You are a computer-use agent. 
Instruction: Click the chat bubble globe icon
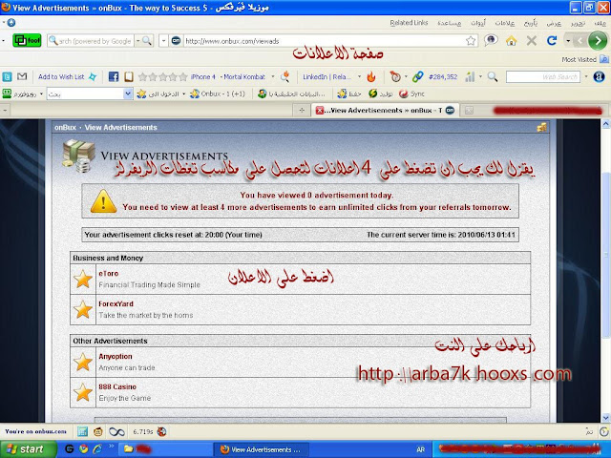pyautogui.click(x=491, y=40)
